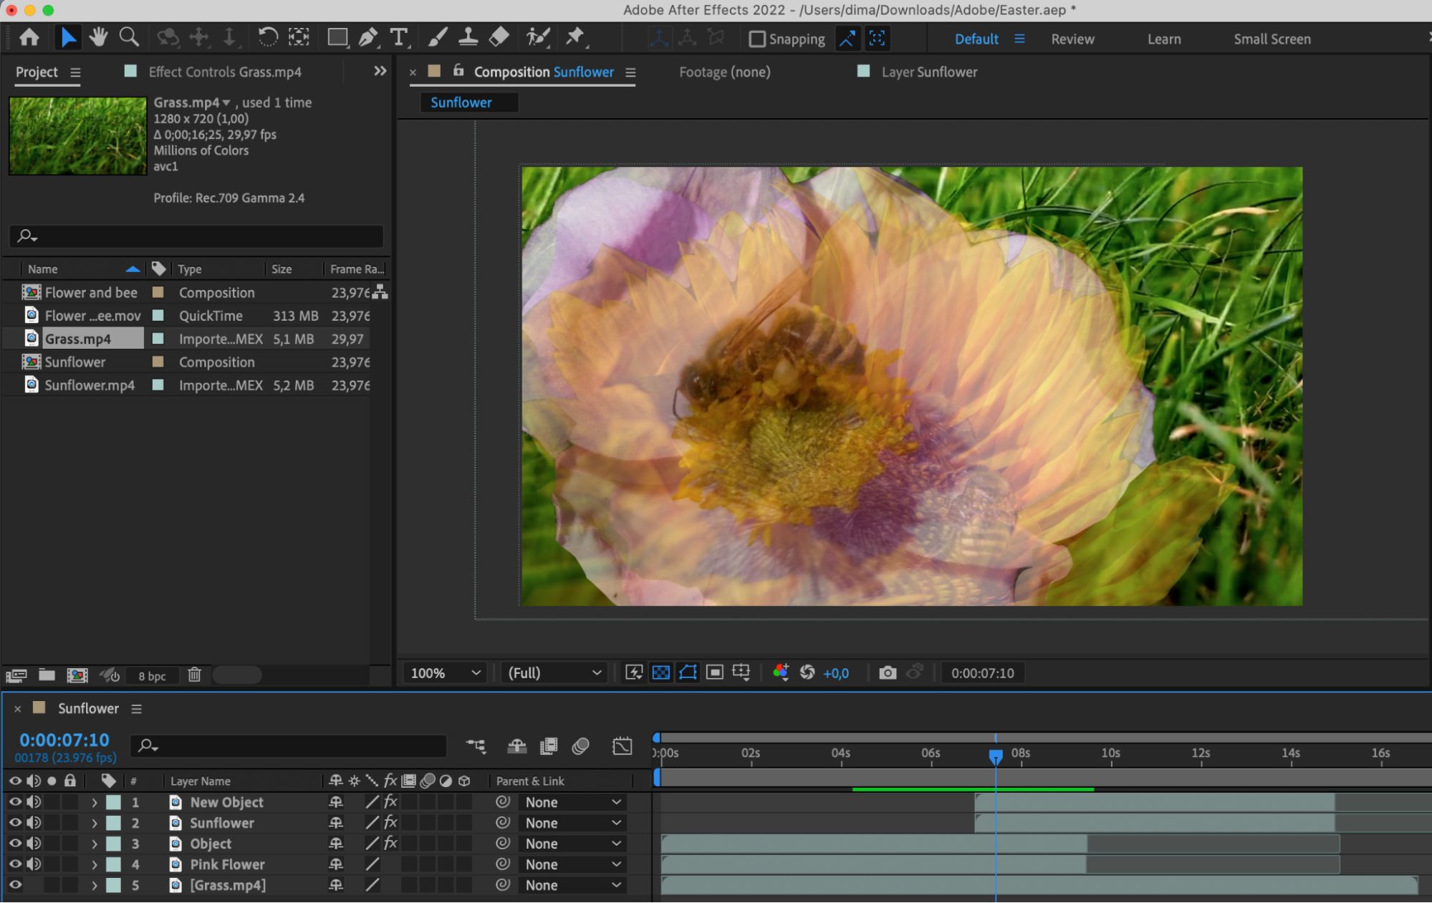The height and width of the screenshot is (903, 1432).
Task: Select the Eraser tool
Action: 499,37
